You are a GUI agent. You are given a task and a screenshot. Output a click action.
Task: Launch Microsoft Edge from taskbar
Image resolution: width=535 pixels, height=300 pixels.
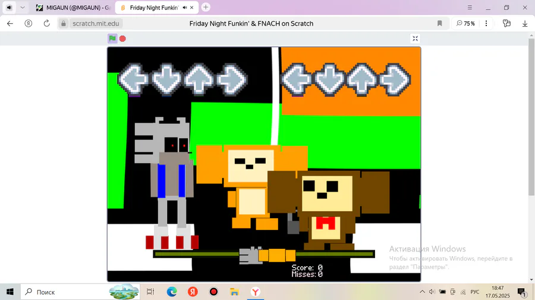tap(172, 292)
